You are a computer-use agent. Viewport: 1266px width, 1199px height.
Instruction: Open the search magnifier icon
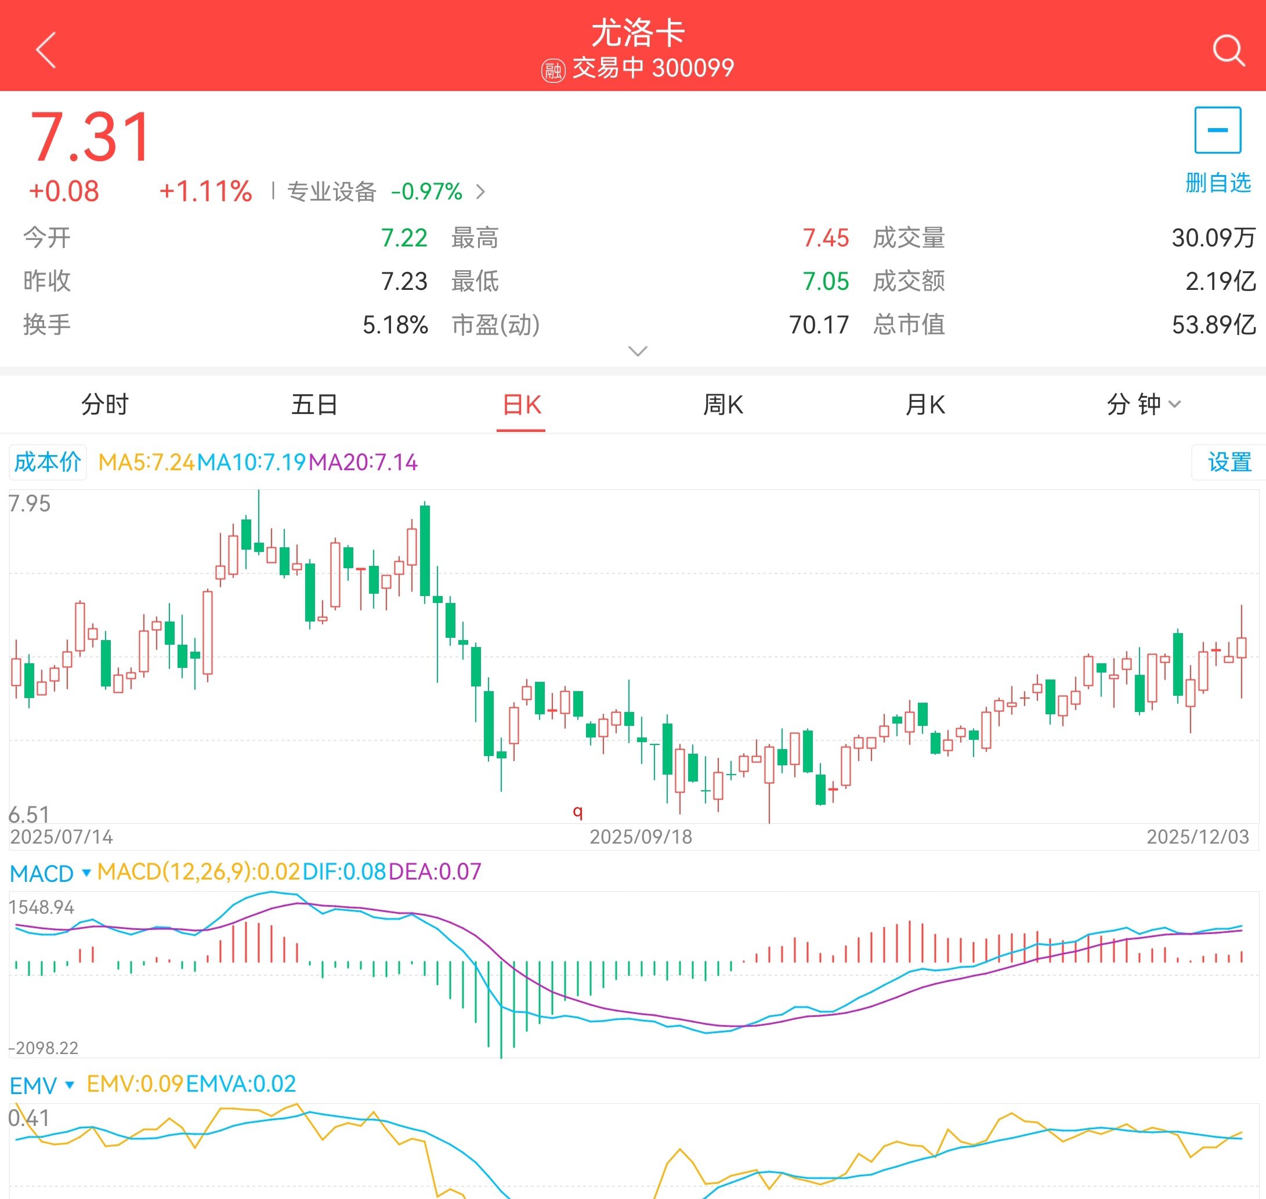point(1228,50)
